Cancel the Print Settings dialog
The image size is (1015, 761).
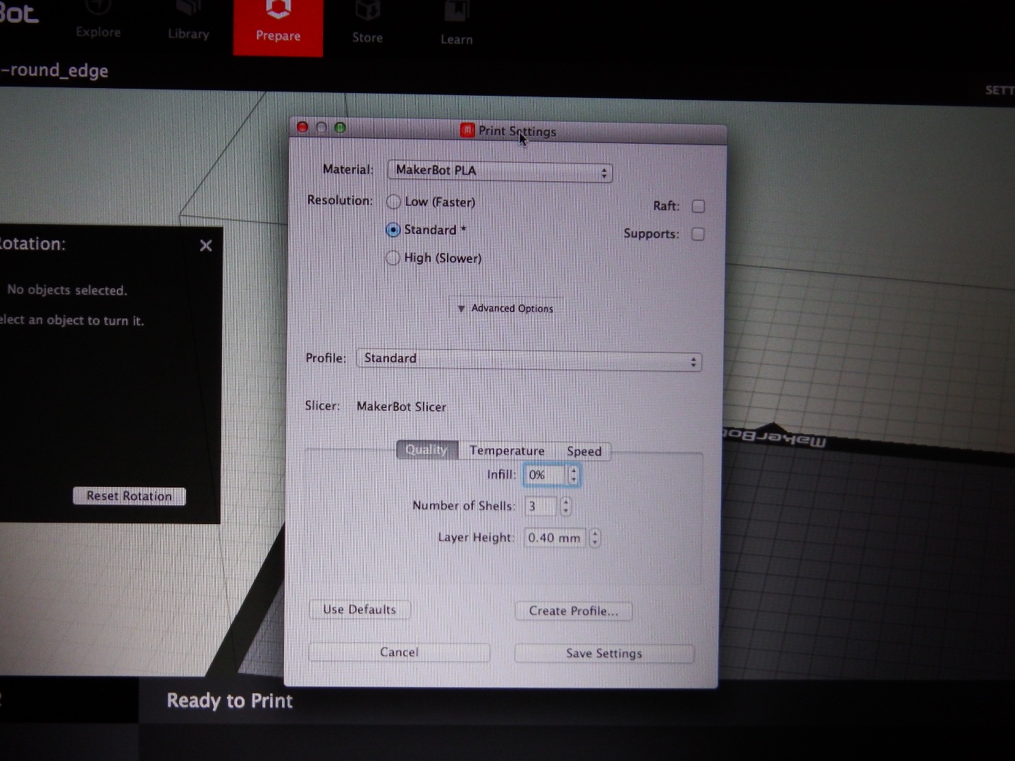click(399, 652)
